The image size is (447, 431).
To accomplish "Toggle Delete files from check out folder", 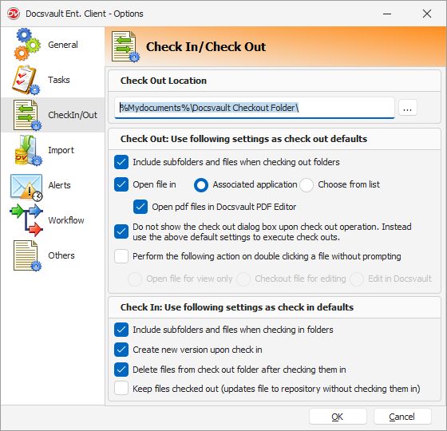I will click(121, 370).
